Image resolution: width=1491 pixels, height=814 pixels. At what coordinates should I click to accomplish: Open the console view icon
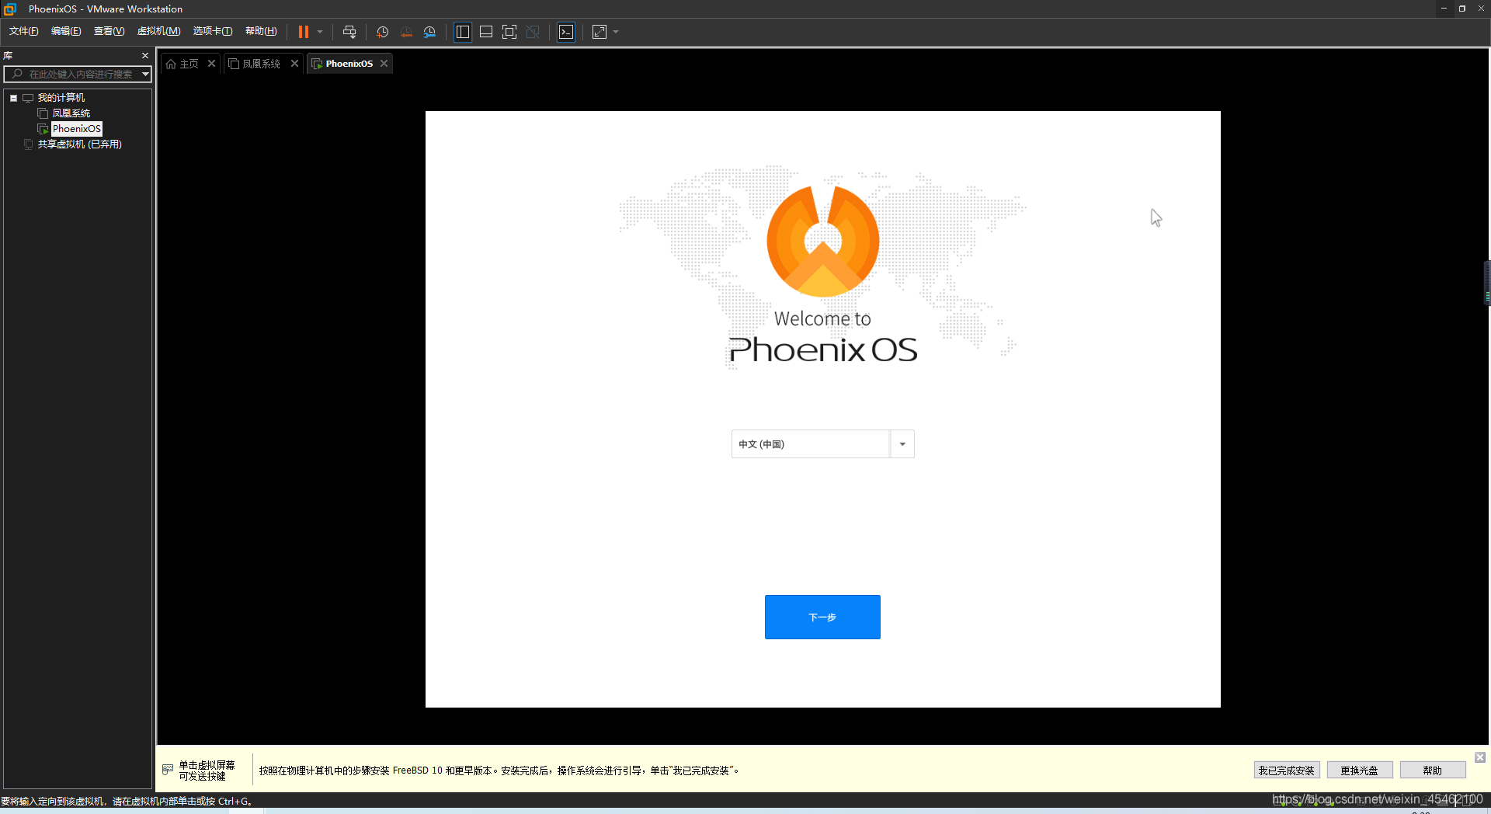(x=566, y=32)
